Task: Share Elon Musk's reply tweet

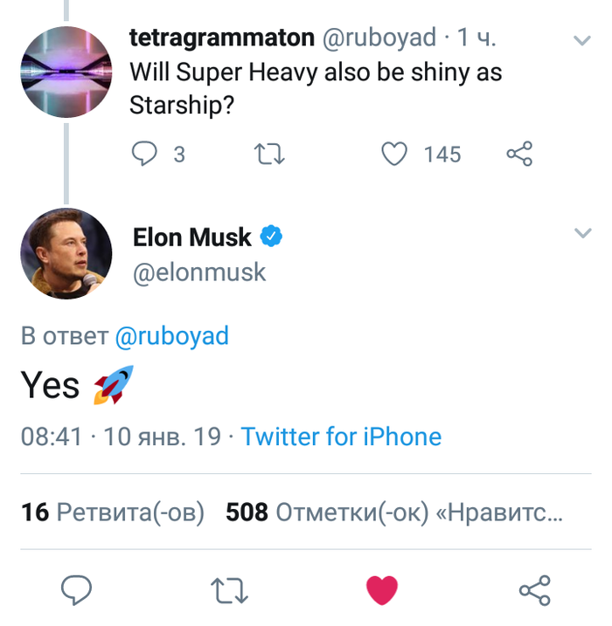Action: pyautogui.click(x=535, y=590)
